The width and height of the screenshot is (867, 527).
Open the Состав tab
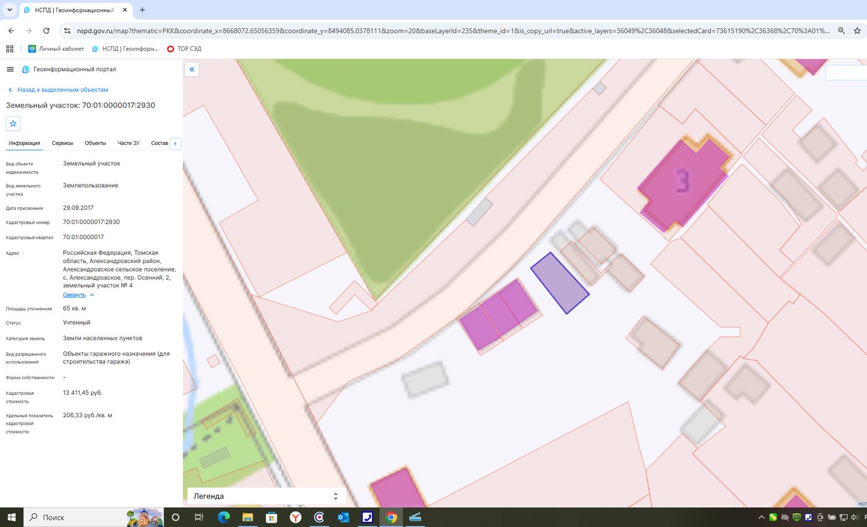point(160,143)
